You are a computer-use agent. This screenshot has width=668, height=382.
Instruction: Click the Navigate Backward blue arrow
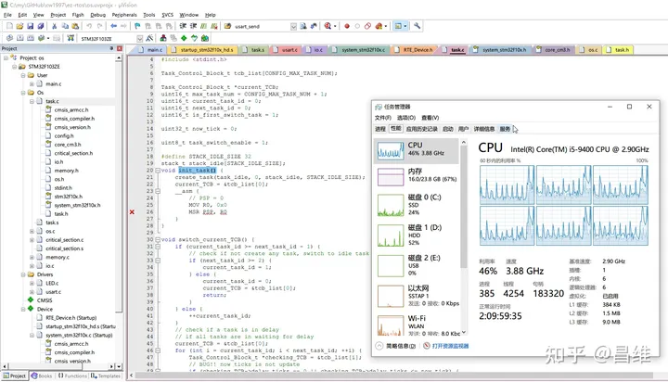(114, 26)
